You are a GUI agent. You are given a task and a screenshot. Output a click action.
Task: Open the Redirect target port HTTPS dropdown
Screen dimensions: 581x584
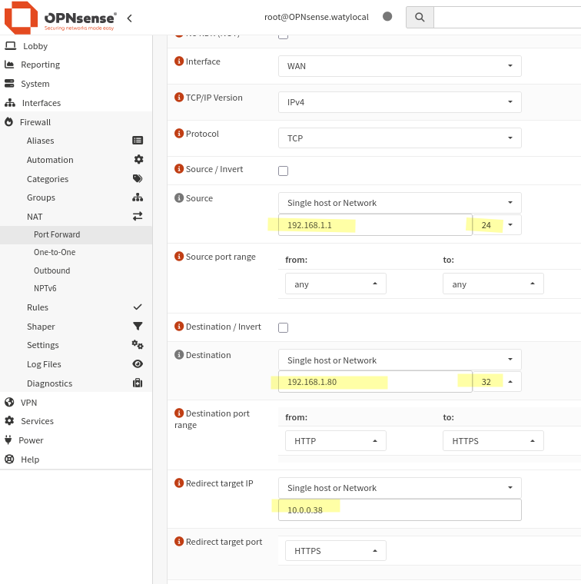[335, 551]
